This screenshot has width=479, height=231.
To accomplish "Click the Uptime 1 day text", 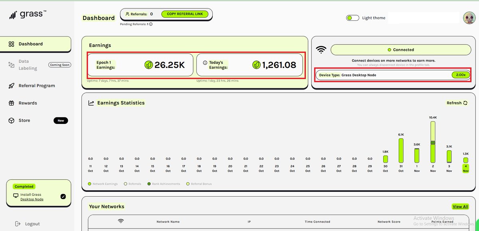I will pos(218,81).
